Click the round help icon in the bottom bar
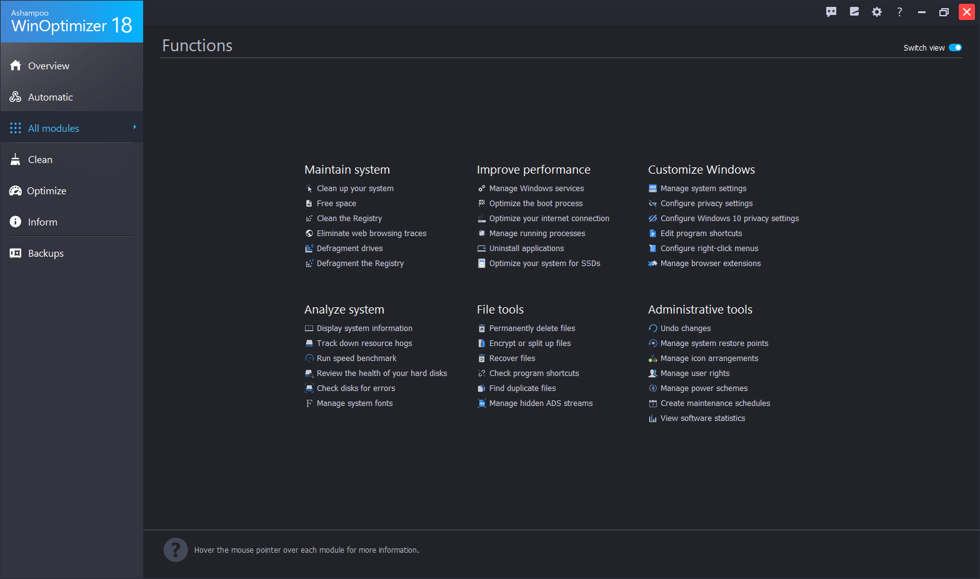Screen dimensions: 980x579 176,550
